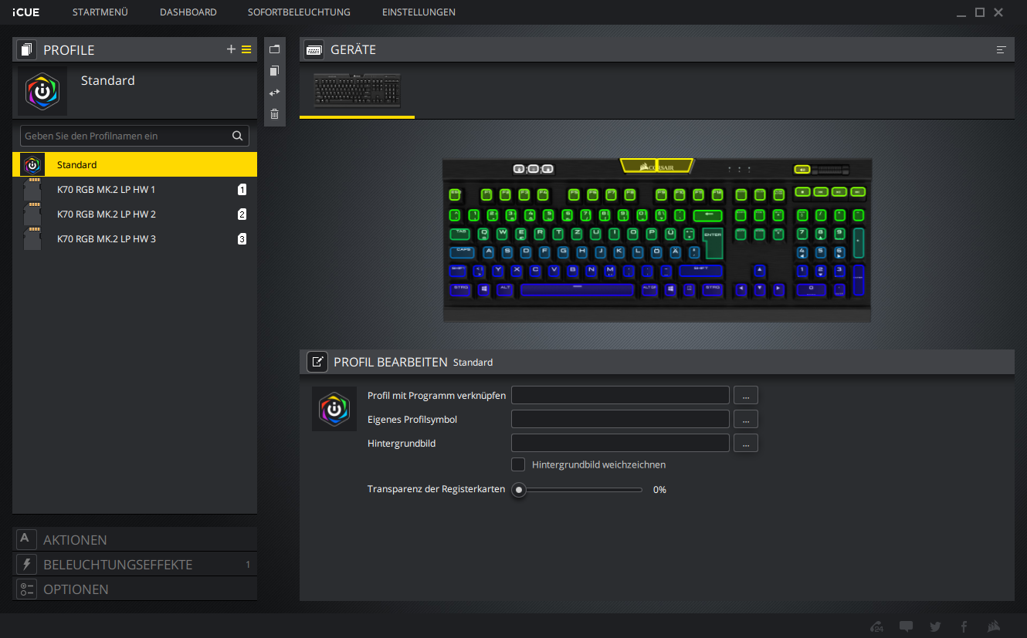The width and height of the screenshot is (1027, 638).
Task: Expand the Optionen panel
Action: click(134, 589)
